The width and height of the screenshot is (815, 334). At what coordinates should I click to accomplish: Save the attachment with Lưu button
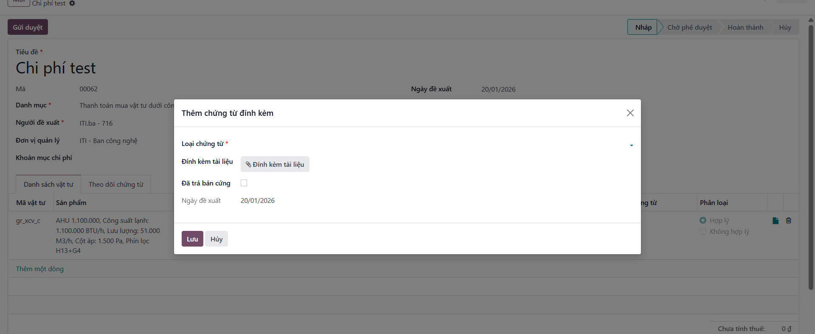[192, 239]
